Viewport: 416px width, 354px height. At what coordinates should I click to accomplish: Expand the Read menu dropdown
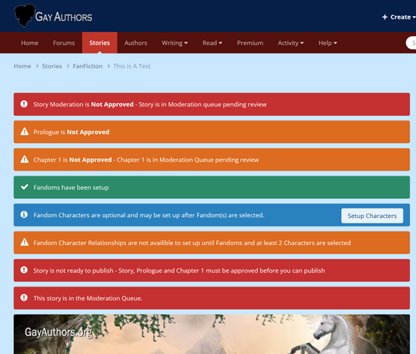(x=213, y=43)
